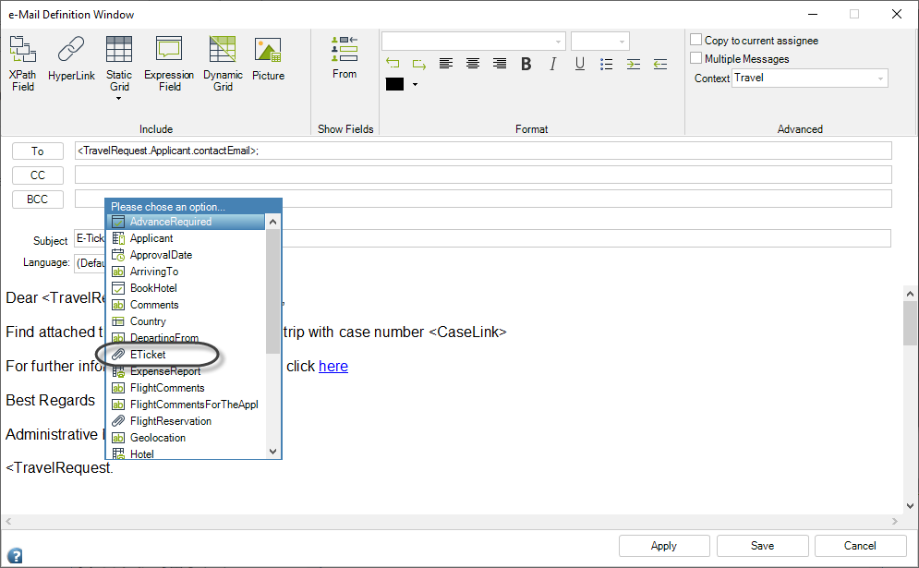
Task: Click into the To address field
Action: pyautogui.click(x=483, y=151)
